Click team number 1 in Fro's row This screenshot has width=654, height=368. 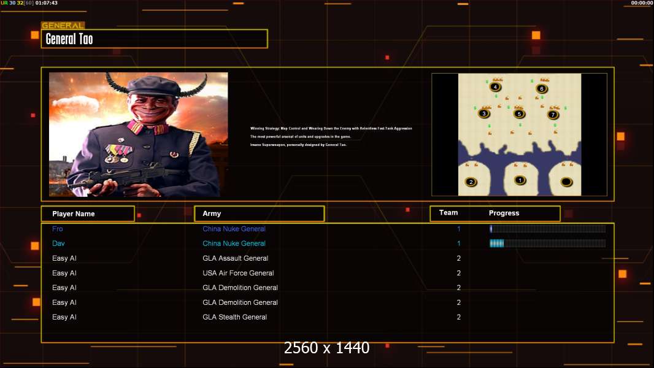click(x=458, y=229)
